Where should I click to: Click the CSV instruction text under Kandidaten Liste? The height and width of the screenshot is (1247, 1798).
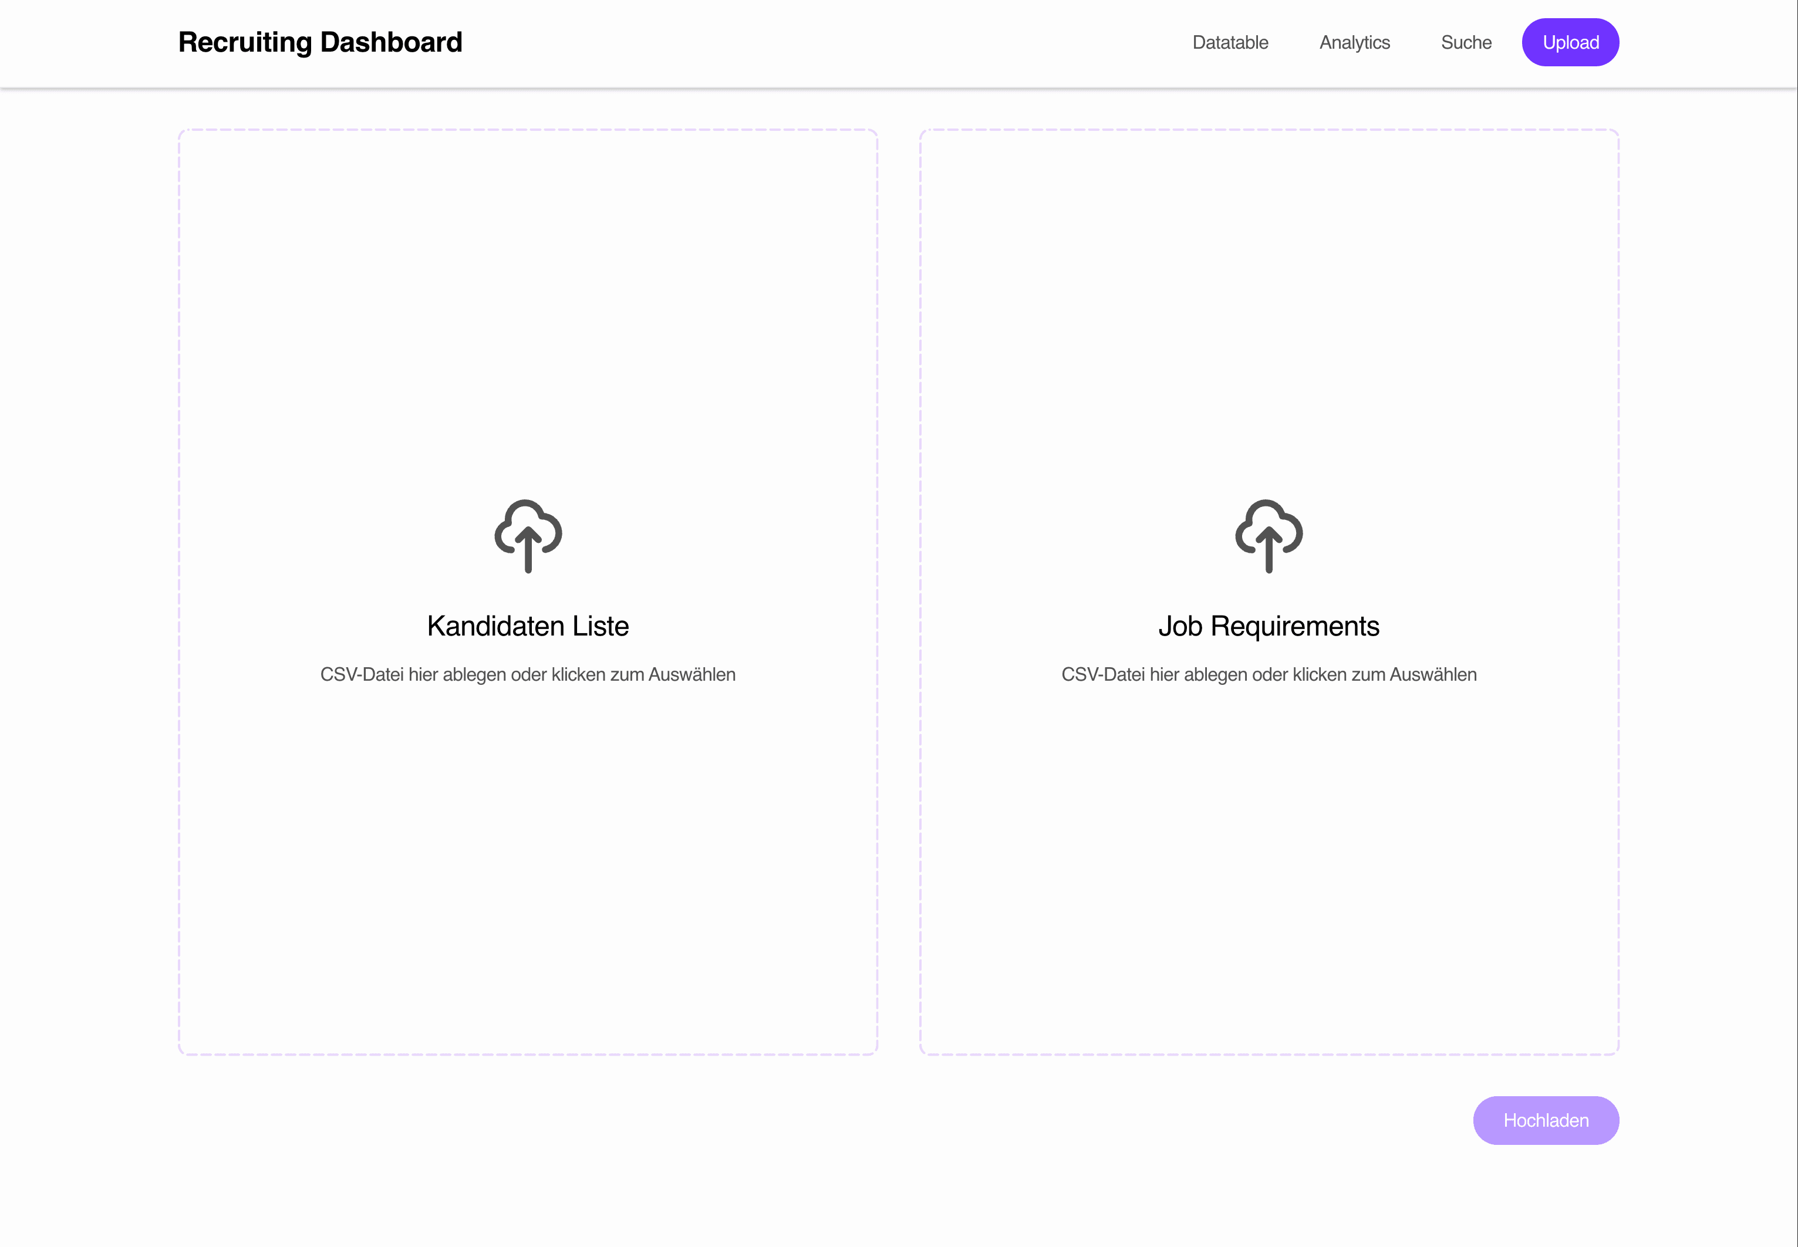[528, 674]
